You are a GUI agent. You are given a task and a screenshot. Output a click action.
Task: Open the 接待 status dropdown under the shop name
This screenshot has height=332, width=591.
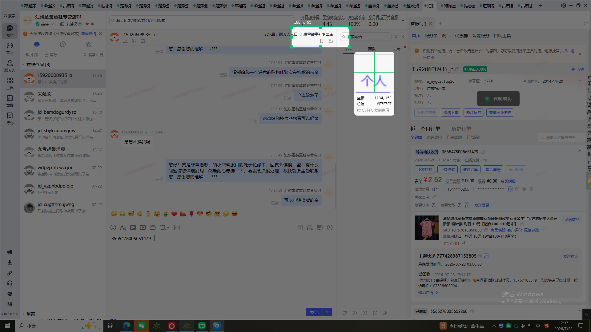coord(52,24)
